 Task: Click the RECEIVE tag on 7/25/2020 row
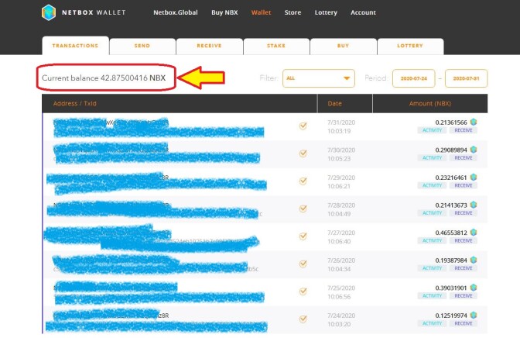tap(464, 296)
